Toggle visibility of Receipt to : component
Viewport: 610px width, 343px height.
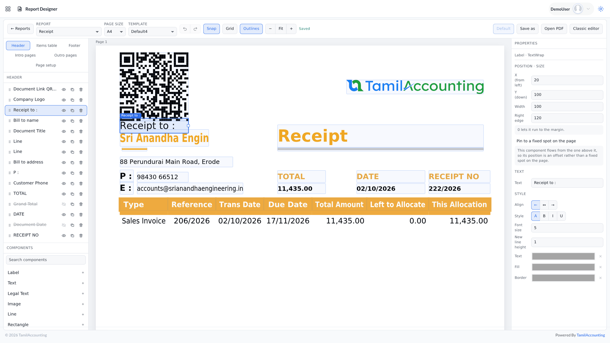click(64, 111)
